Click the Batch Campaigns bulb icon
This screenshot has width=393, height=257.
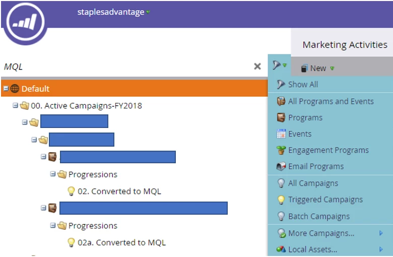pyautogui.click(x=281, y=216)
